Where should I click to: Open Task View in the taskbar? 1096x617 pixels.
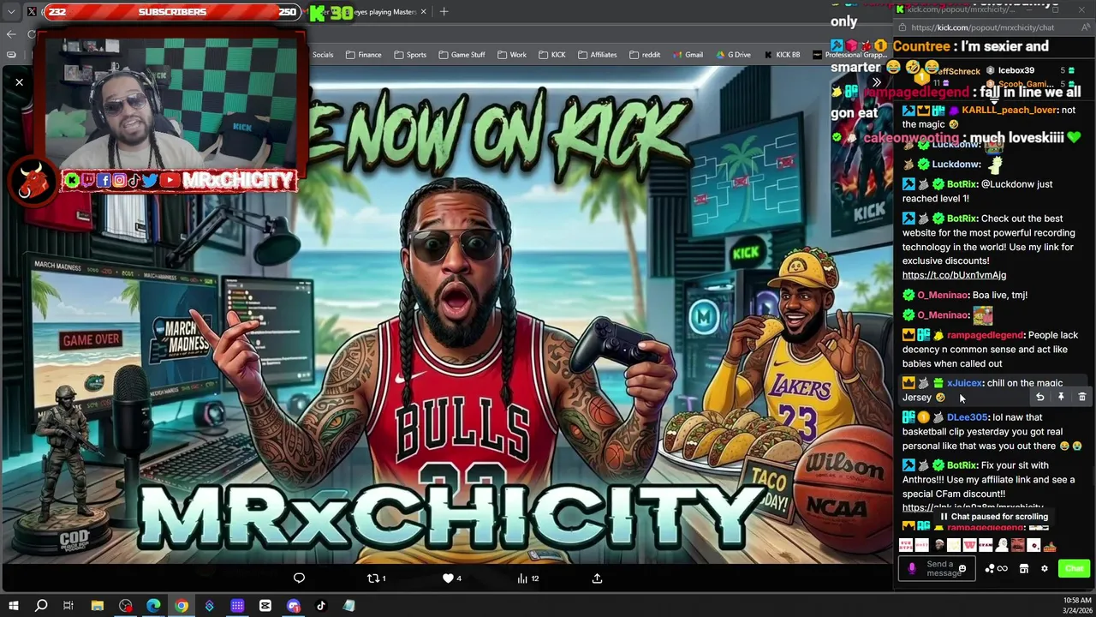pyautogui.click(x=68, y=606)
